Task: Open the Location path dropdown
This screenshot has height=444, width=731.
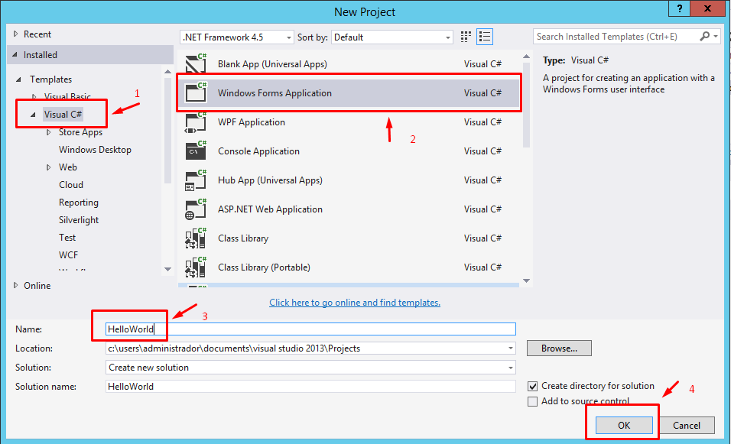Action: (x=511, y=348)
